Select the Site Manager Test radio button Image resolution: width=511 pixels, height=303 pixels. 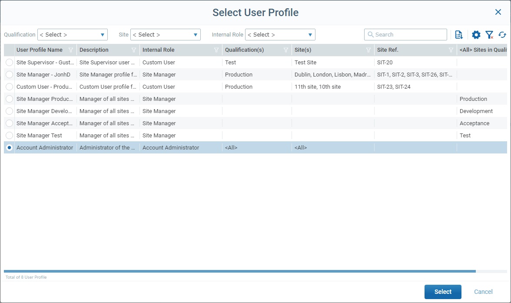pyautogui.click(x=9, y=135)
